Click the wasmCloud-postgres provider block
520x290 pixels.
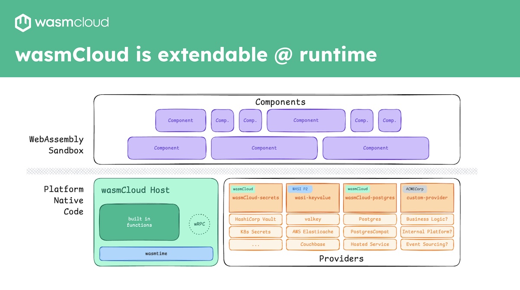coord(370,197)
